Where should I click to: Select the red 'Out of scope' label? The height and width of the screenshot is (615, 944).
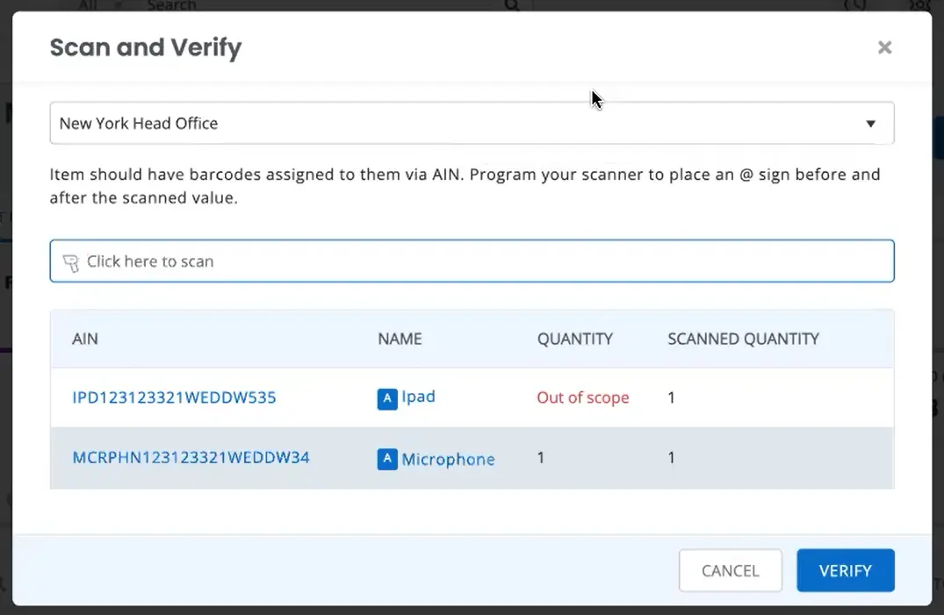coord(583,397)
